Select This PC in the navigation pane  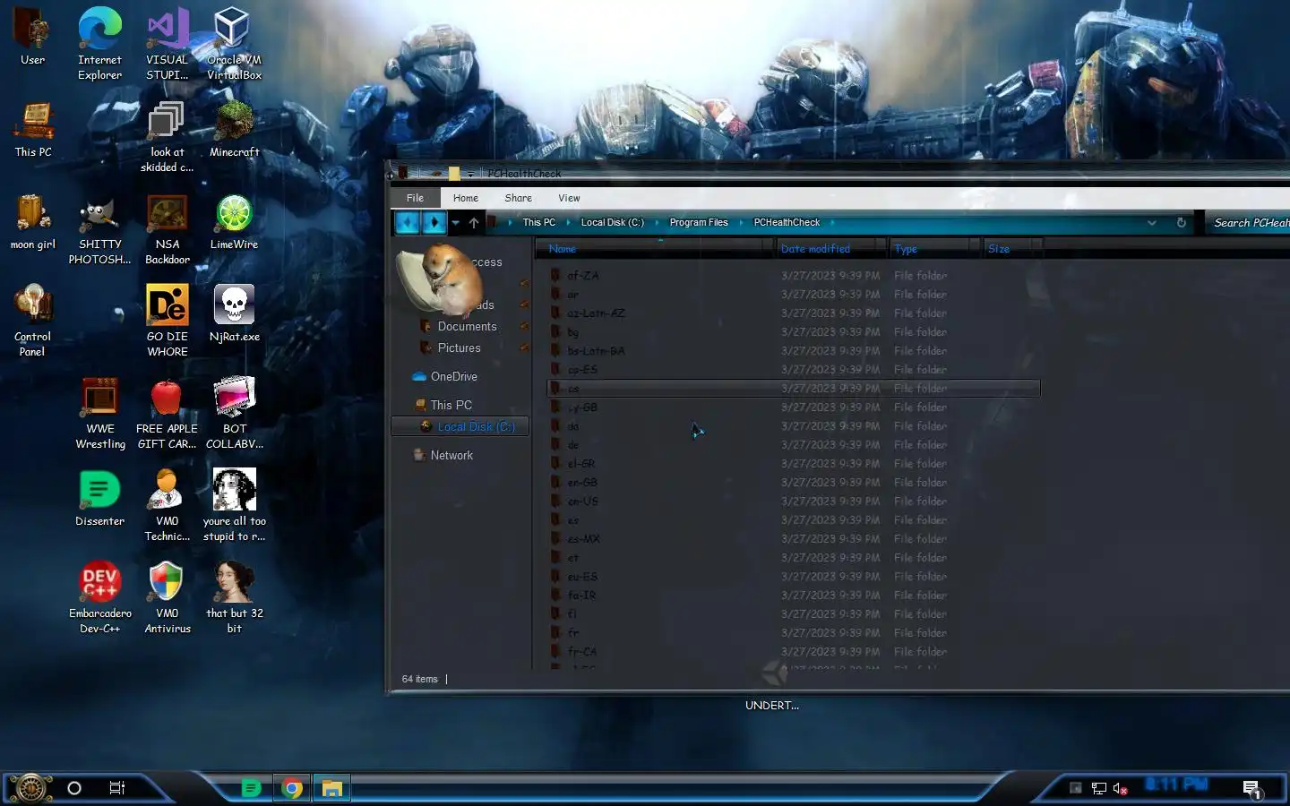click(443, 406)
